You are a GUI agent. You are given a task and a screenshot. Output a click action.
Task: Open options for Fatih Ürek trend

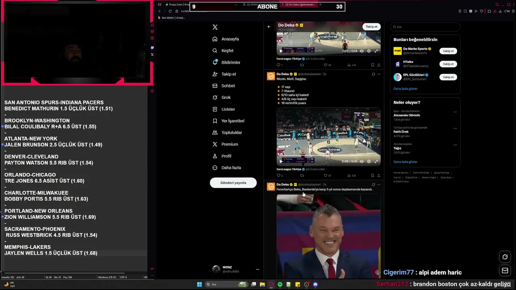pos(455,128)
